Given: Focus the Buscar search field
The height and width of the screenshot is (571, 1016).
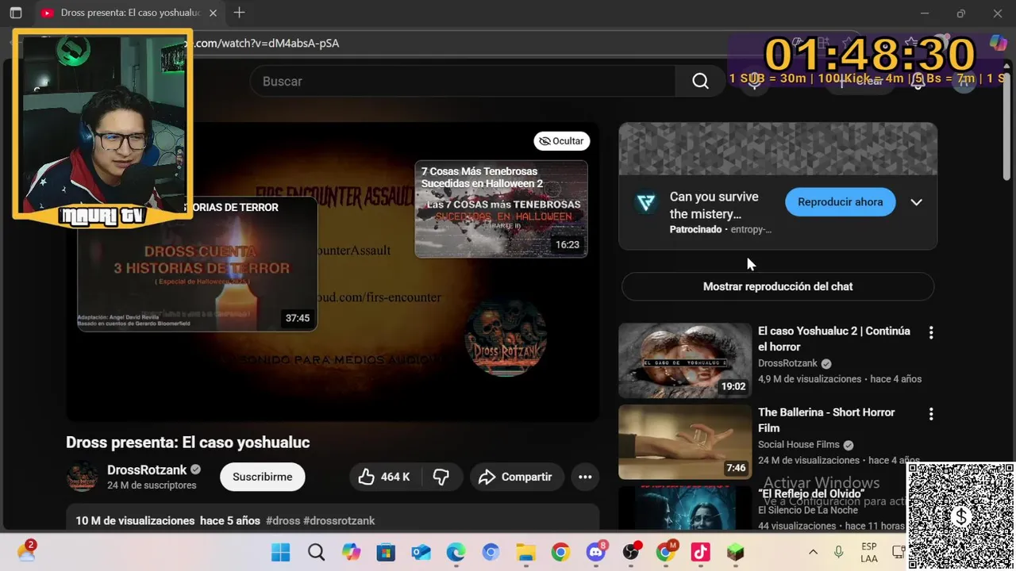Looking at the screenshot, I should [463, 81].
